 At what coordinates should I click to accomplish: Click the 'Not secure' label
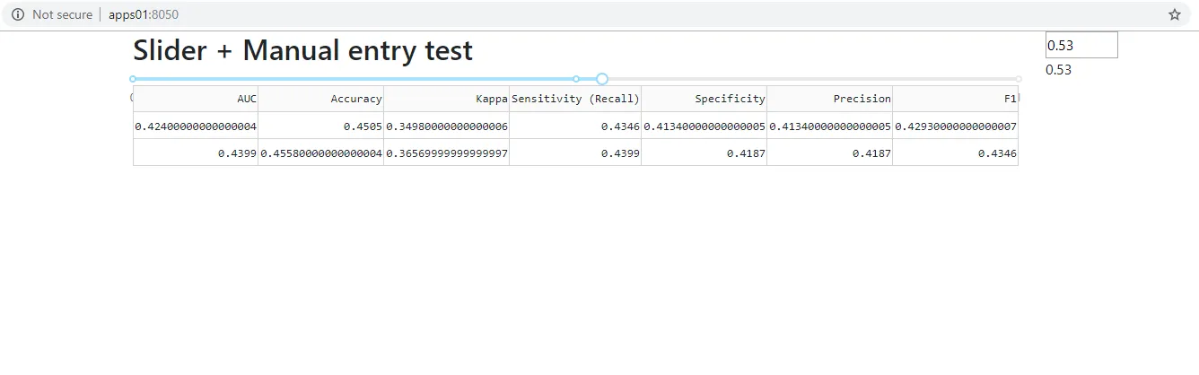point(62,14)
